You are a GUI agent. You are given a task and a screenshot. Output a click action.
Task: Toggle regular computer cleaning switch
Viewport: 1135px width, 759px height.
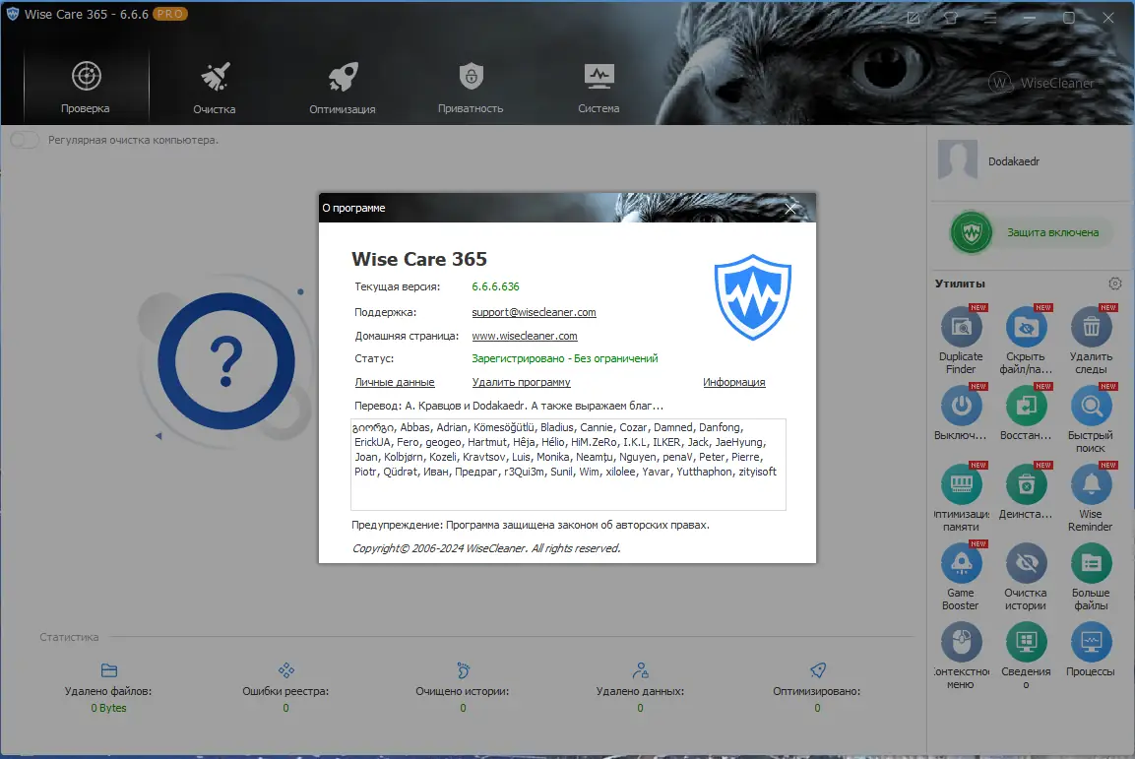pyautogui.click(x=25, y=140)
